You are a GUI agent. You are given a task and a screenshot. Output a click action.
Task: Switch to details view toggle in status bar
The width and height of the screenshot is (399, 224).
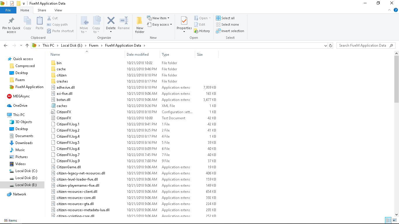coord(388,220)
